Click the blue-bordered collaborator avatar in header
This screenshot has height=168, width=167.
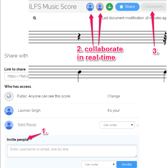pos(90,7)
